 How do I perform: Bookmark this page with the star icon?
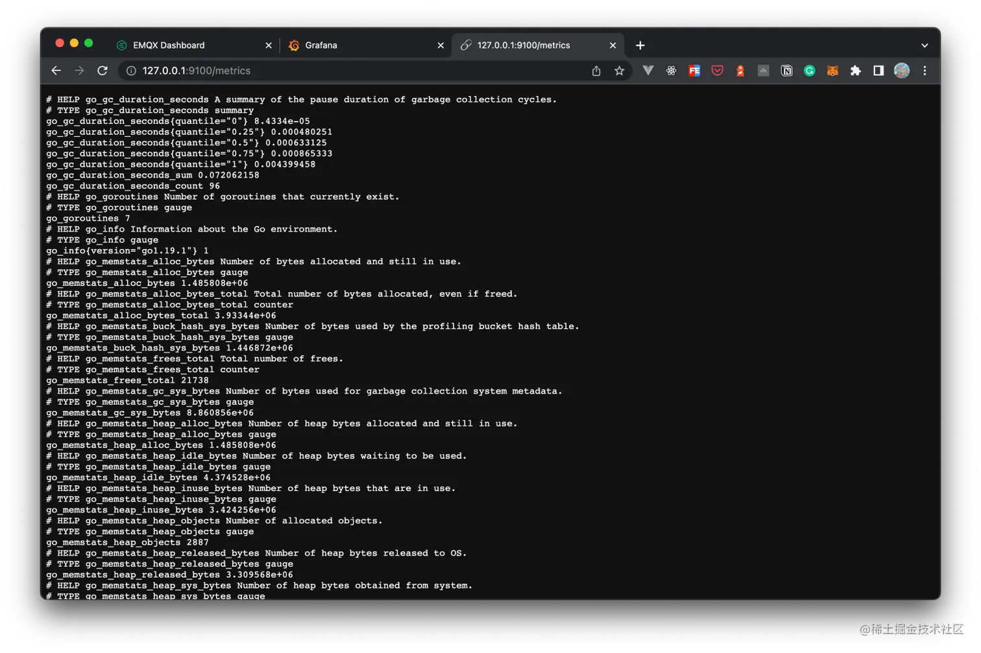619,71
